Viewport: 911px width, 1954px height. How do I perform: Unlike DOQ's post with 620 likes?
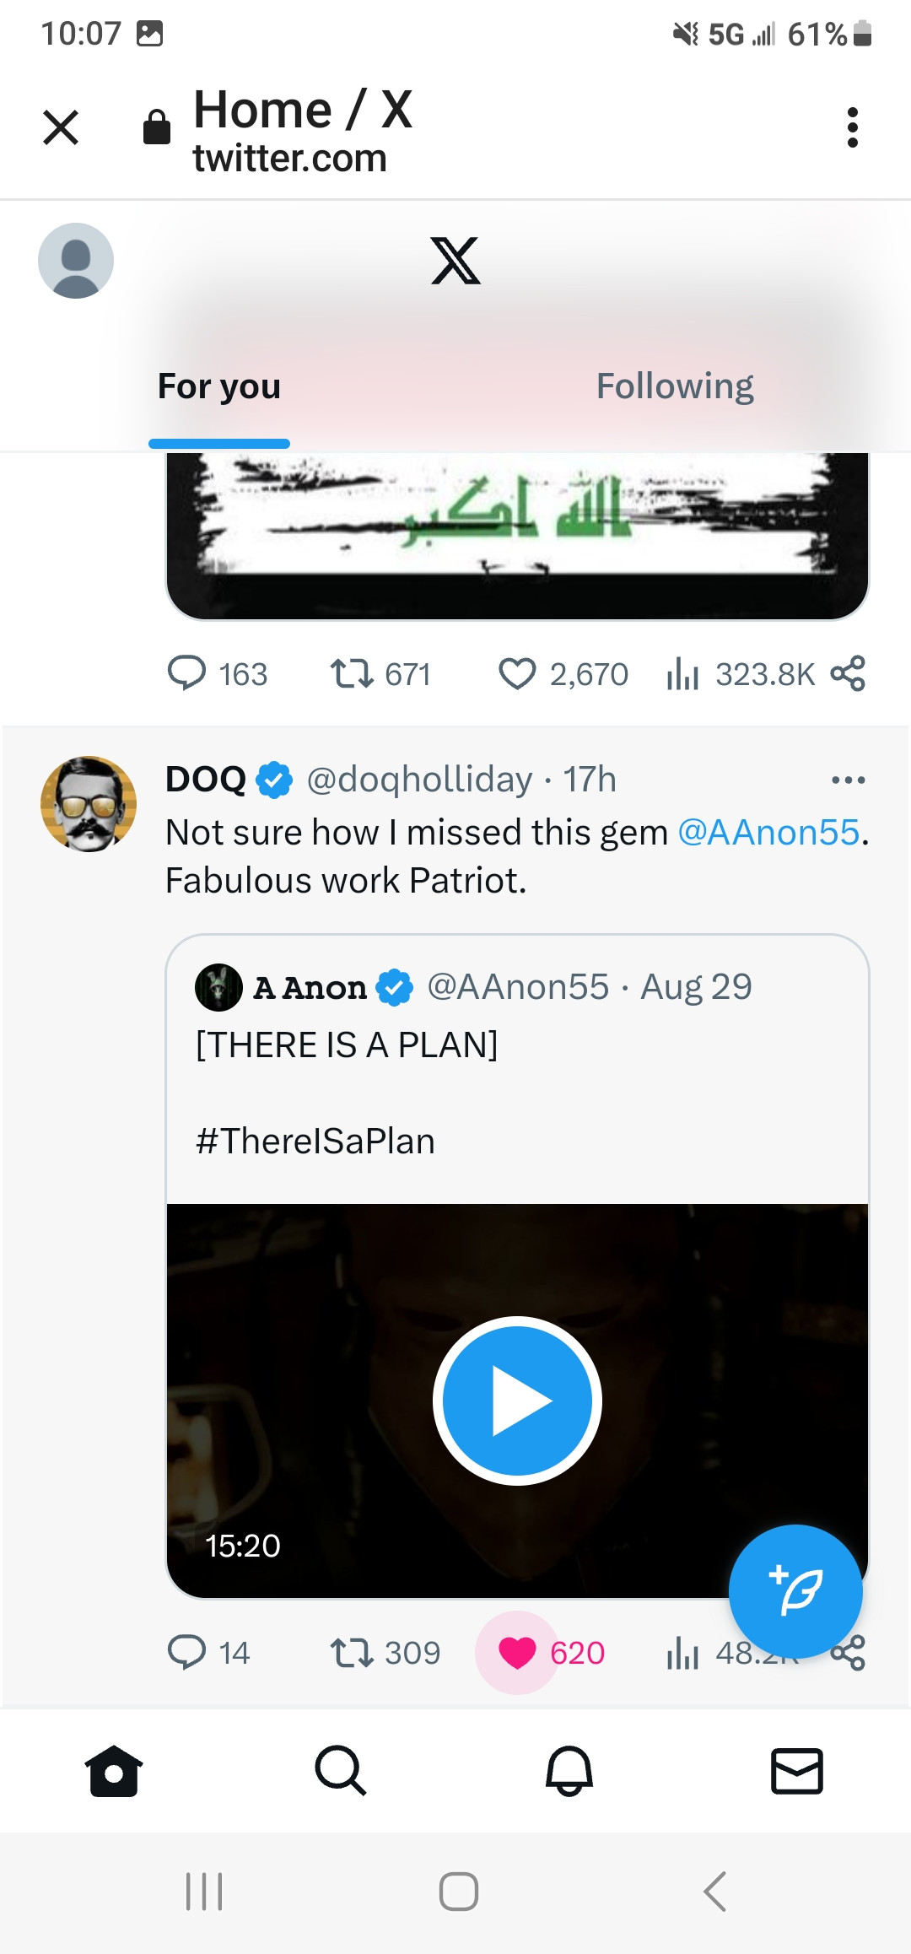(x=517, y=1652)
